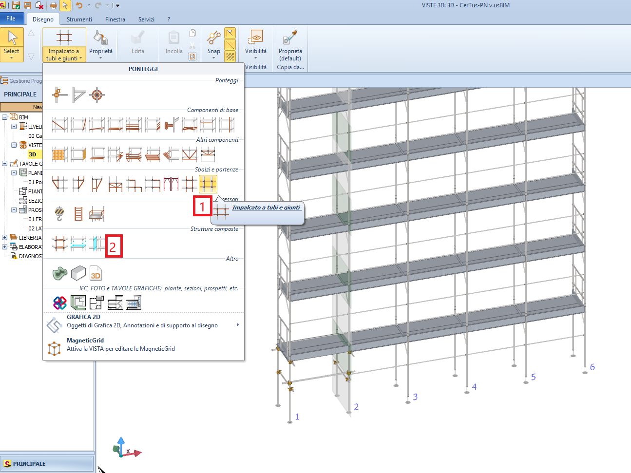Choose the orange safety net component icon
Viewport: 631px width, 473px height.
[59, 154]
